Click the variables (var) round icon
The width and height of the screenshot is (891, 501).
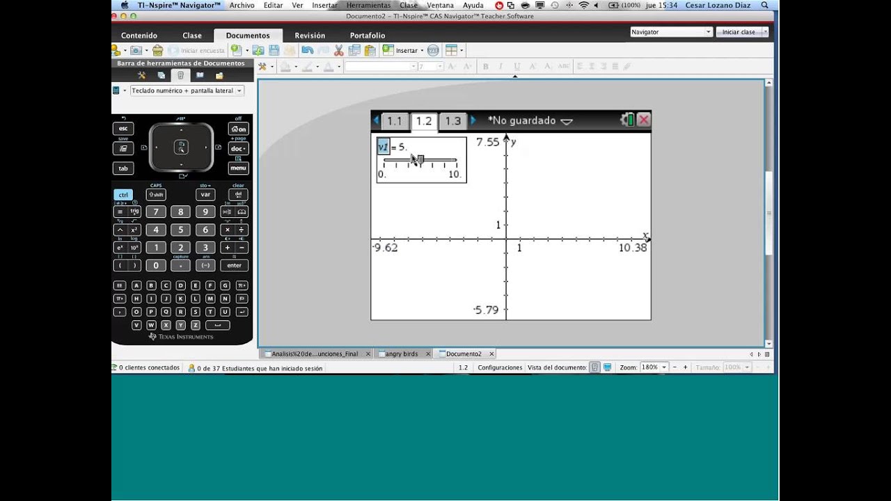pos(433,50)
